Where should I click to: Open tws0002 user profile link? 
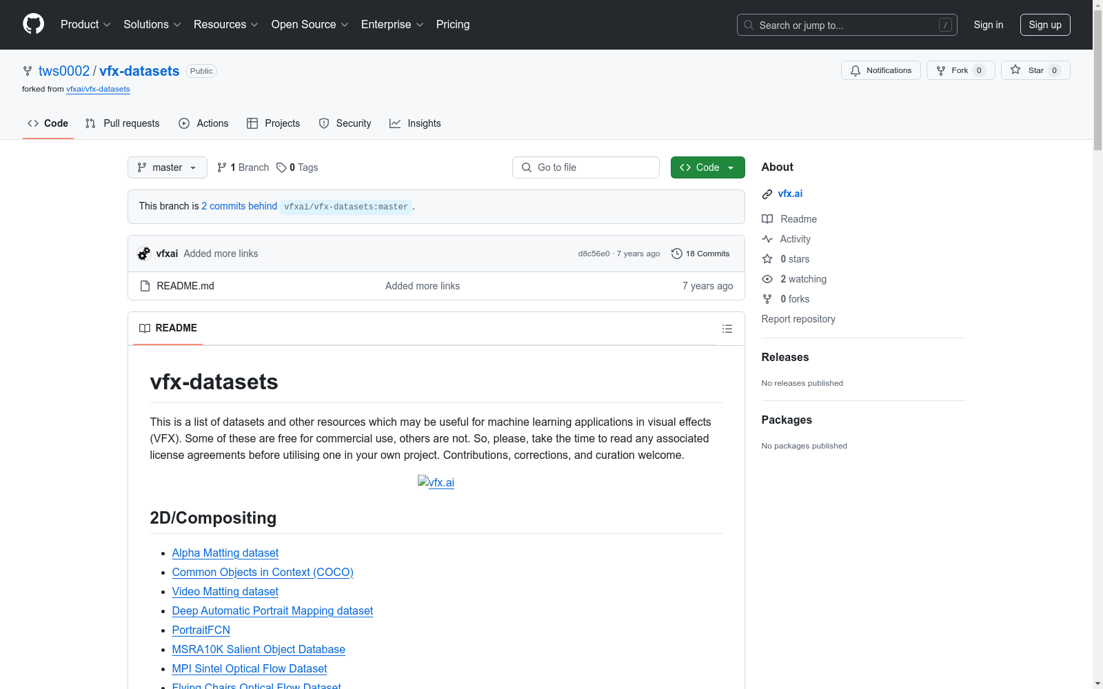click(x=64, y=71)
